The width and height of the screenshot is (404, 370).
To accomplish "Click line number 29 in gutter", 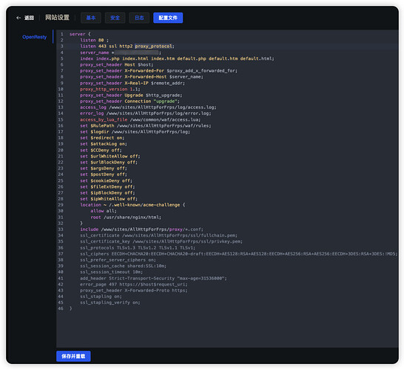I will 61,205.
